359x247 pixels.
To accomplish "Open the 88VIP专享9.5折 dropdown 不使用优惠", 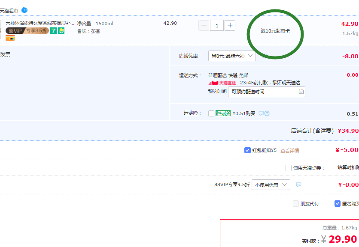I will [x=271, y=185].
